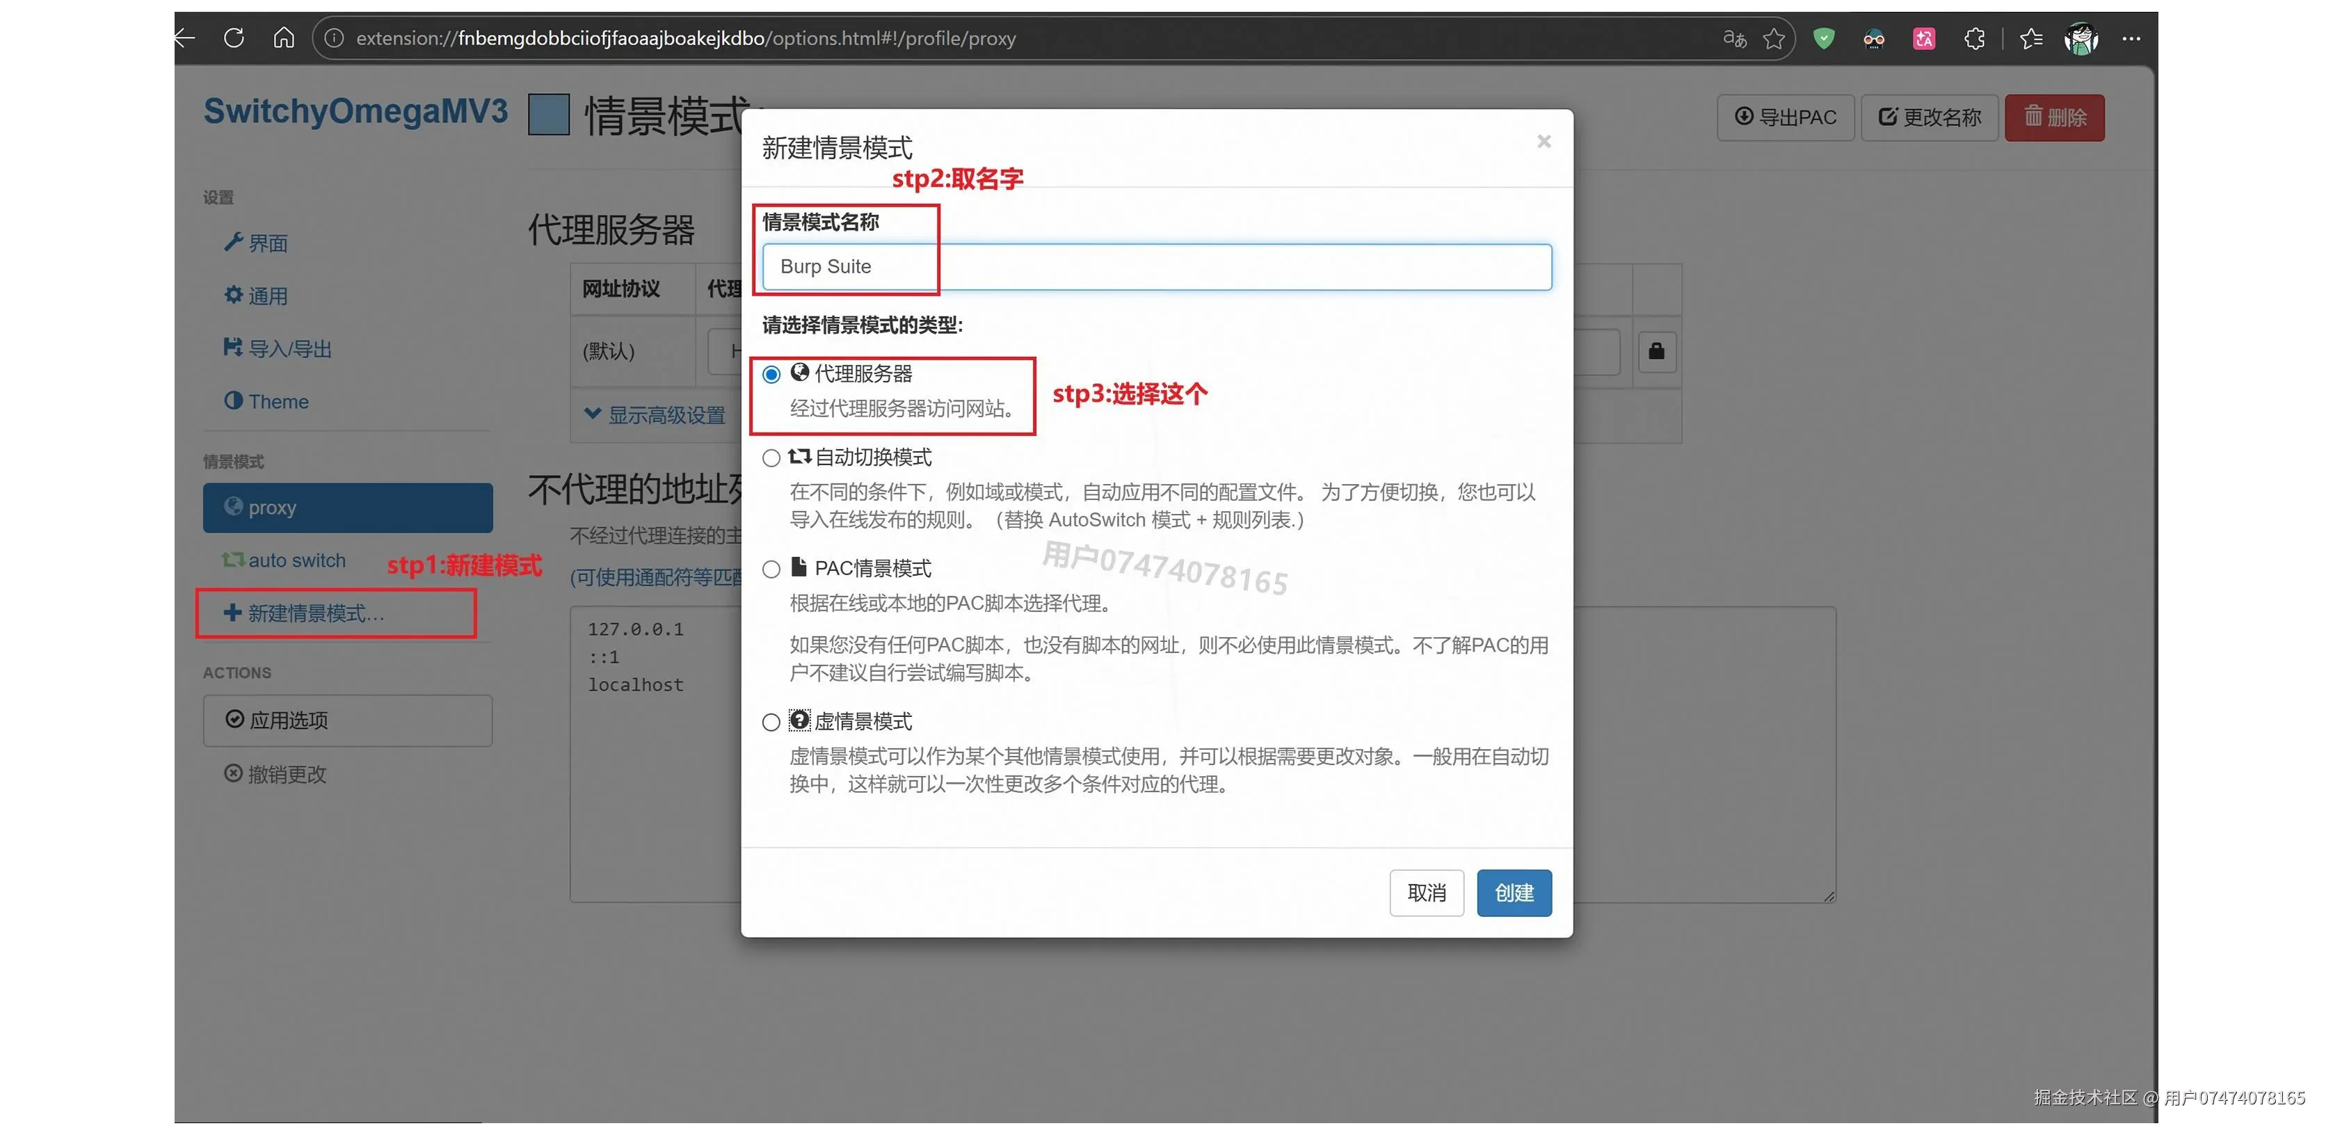
Task: Click the globe icon beside 代理服务器
Action: tap(800, 372)
